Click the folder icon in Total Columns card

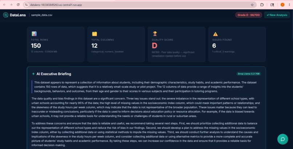tap(95, 34)
